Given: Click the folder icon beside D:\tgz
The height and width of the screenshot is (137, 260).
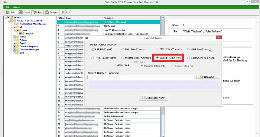Looking at the screenshot, I should click(x=12, y=17).
